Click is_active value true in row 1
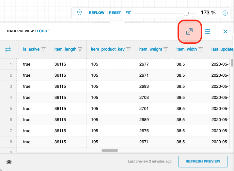Viewport: 234px width, 171px height. click(x=27, y=64)
